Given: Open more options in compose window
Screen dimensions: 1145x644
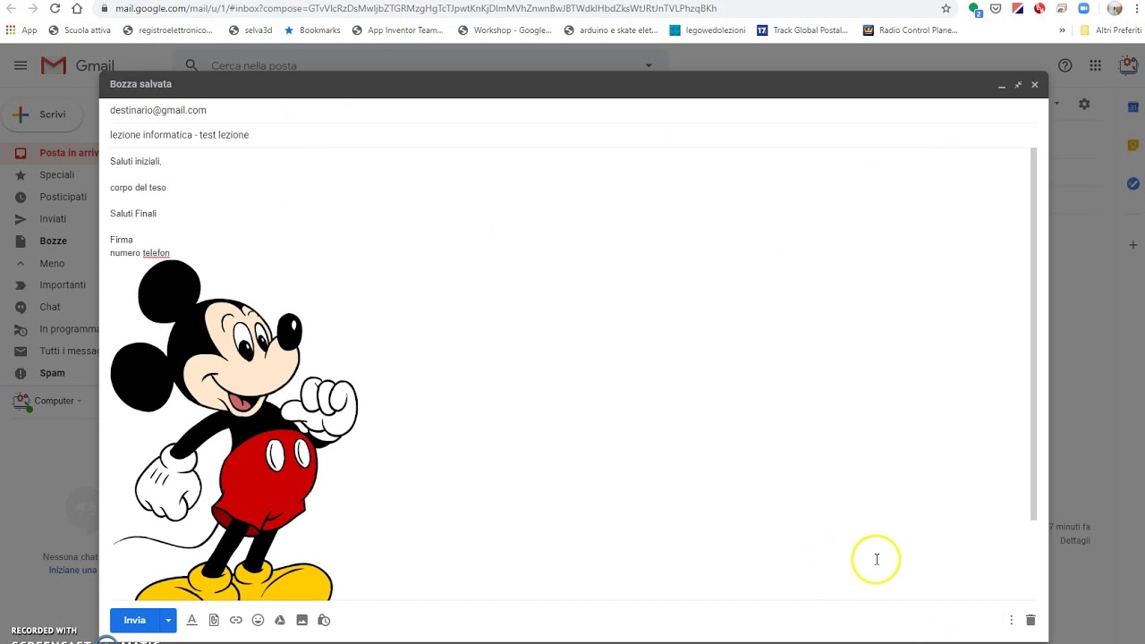Looking at the screenshot, I should pyautogui.click(x=1012, y=620).
